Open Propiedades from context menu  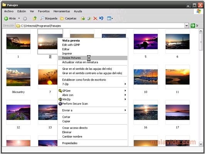click(93, 143)
